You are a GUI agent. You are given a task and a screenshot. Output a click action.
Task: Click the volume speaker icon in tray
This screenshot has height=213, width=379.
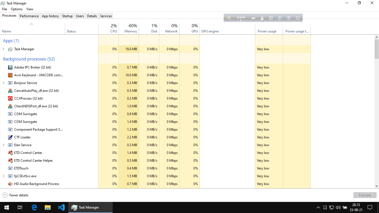tap(338, 207)
